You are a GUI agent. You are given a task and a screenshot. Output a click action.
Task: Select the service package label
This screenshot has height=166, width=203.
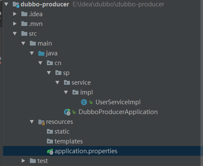coord(81,83)
